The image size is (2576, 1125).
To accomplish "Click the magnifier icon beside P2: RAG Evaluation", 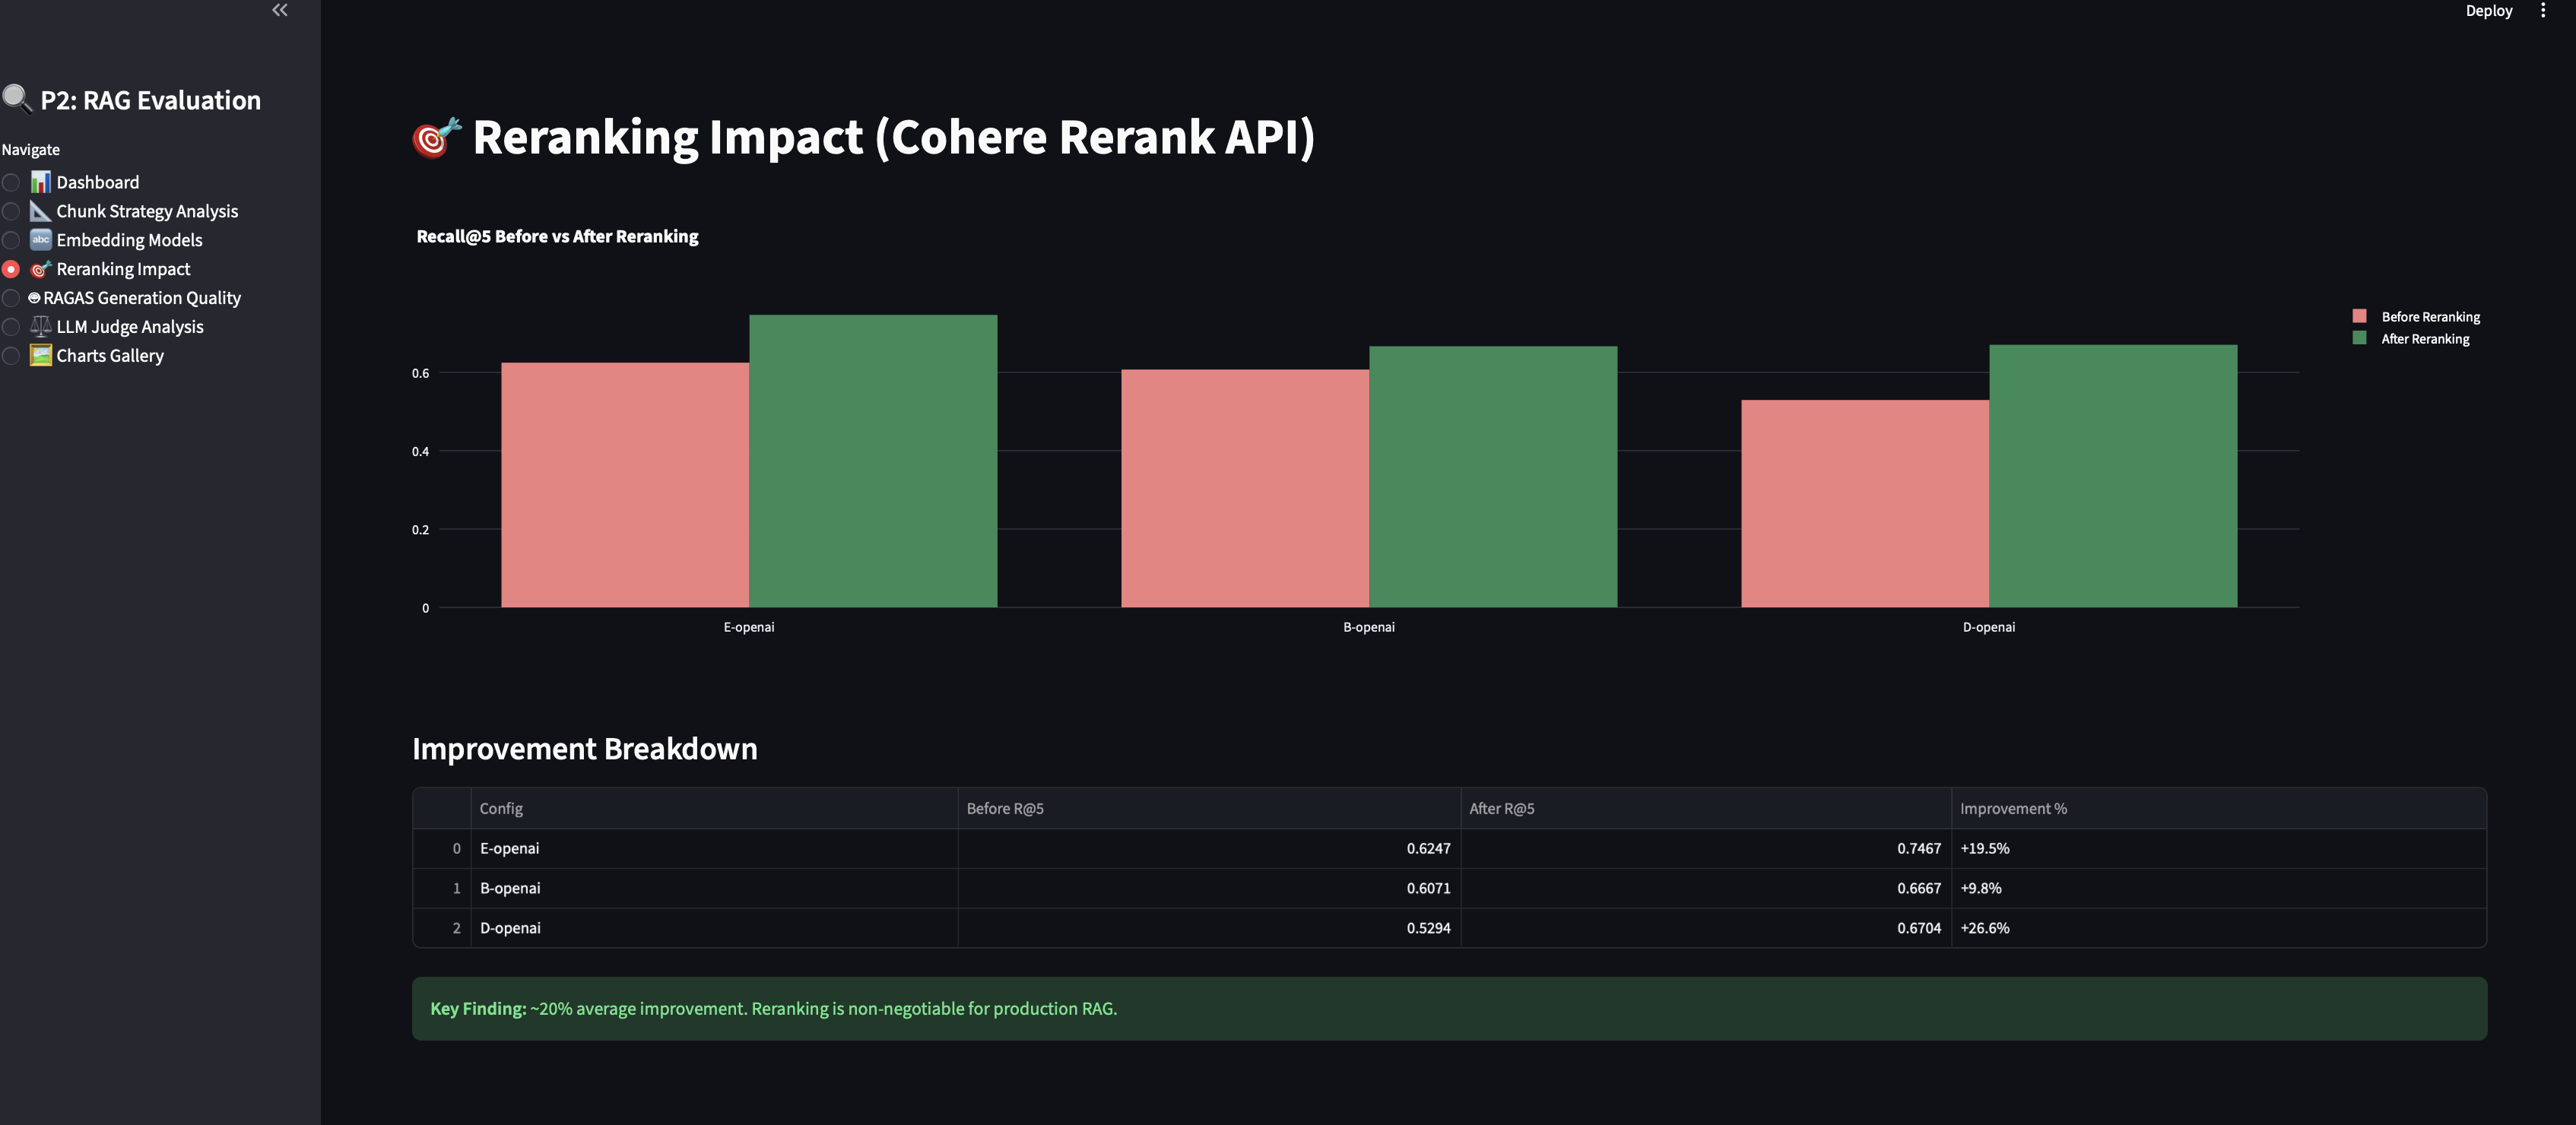I will 17,99.
